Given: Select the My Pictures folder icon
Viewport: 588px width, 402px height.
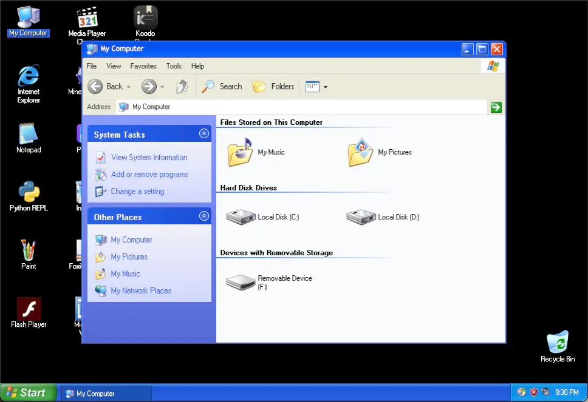Looking at the screenshot, I should (x=360, y=152).
